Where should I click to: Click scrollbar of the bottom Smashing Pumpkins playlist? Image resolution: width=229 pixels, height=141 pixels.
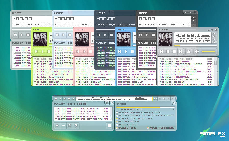click(x=111, y=114)
